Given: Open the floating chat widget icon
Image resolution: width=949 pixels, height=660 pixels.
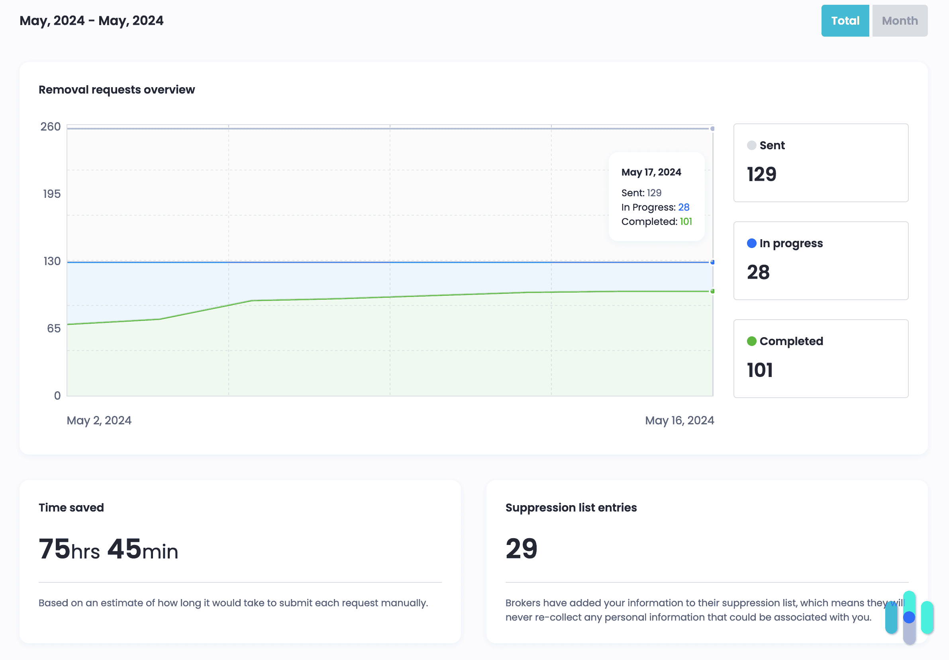Looking at the screenshot, I should pos(909,617).
